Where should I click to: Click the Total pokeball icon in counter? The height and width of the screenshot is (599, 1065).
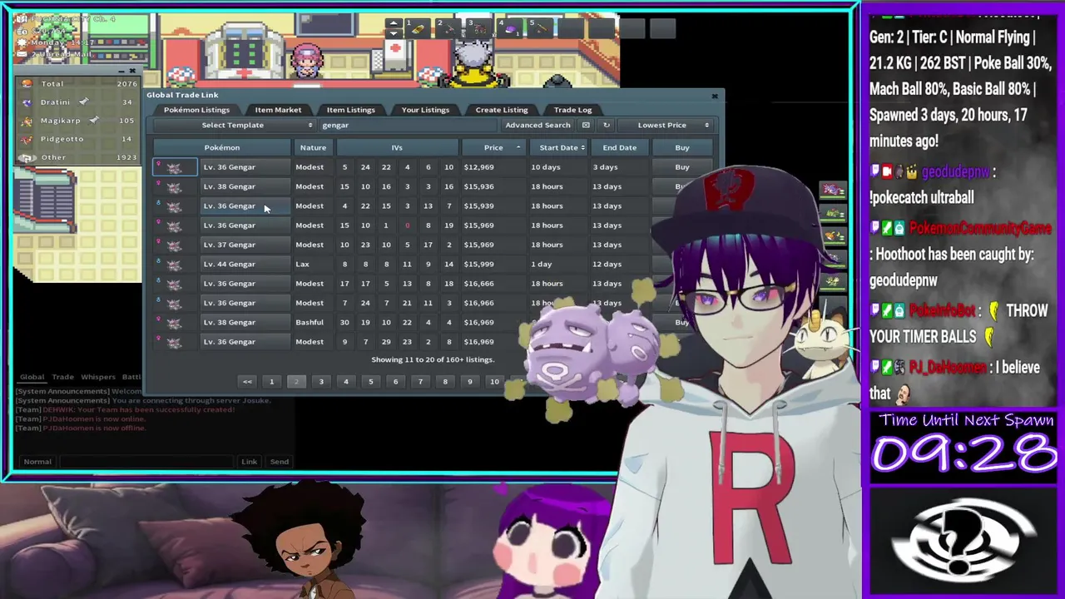tap(27, 83)
